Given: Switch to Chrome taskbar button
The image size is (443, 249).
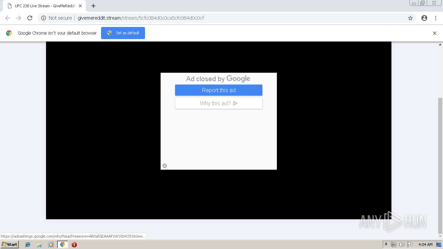Looking at the screenshot, I should (62, 245).
